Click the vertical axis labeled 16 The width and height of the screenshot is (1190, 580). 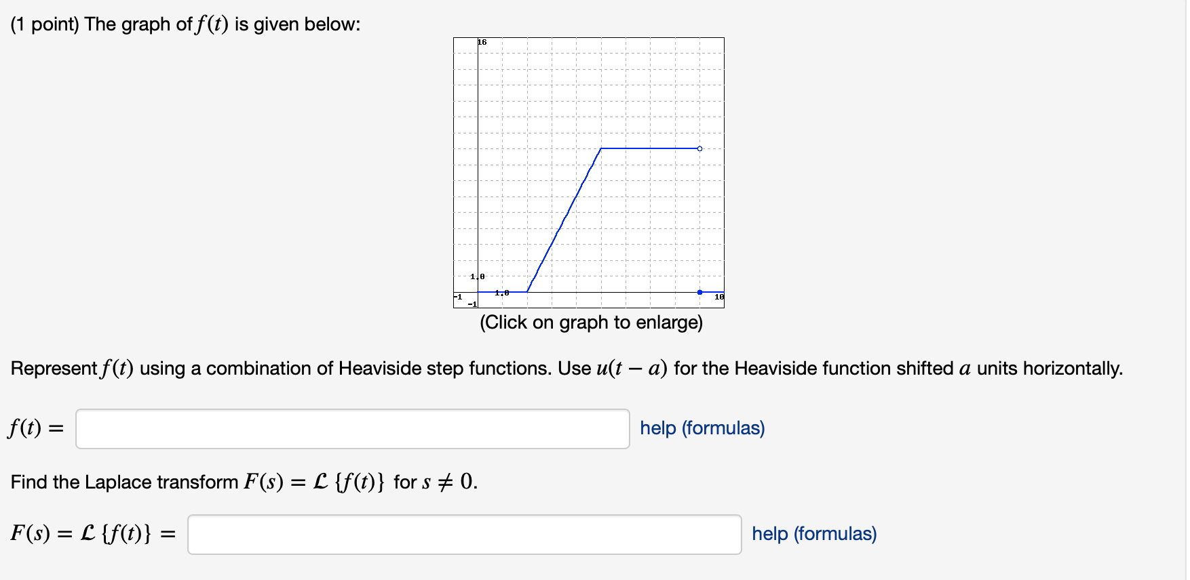click(x=480, y=42)
